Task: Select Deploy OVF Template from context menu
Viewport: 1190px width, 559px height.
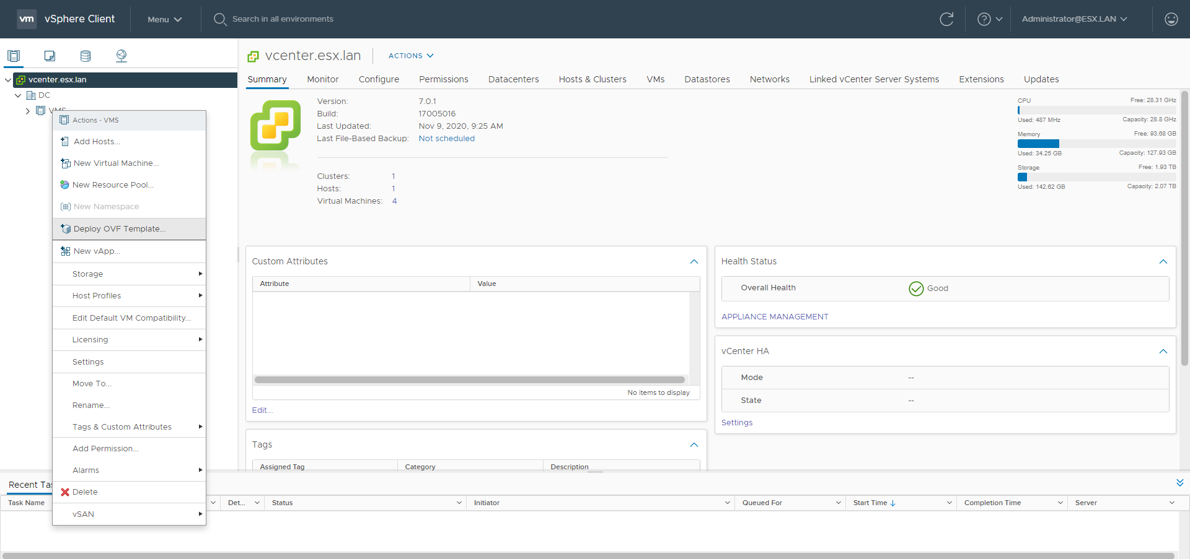Action: pos(119,229)
